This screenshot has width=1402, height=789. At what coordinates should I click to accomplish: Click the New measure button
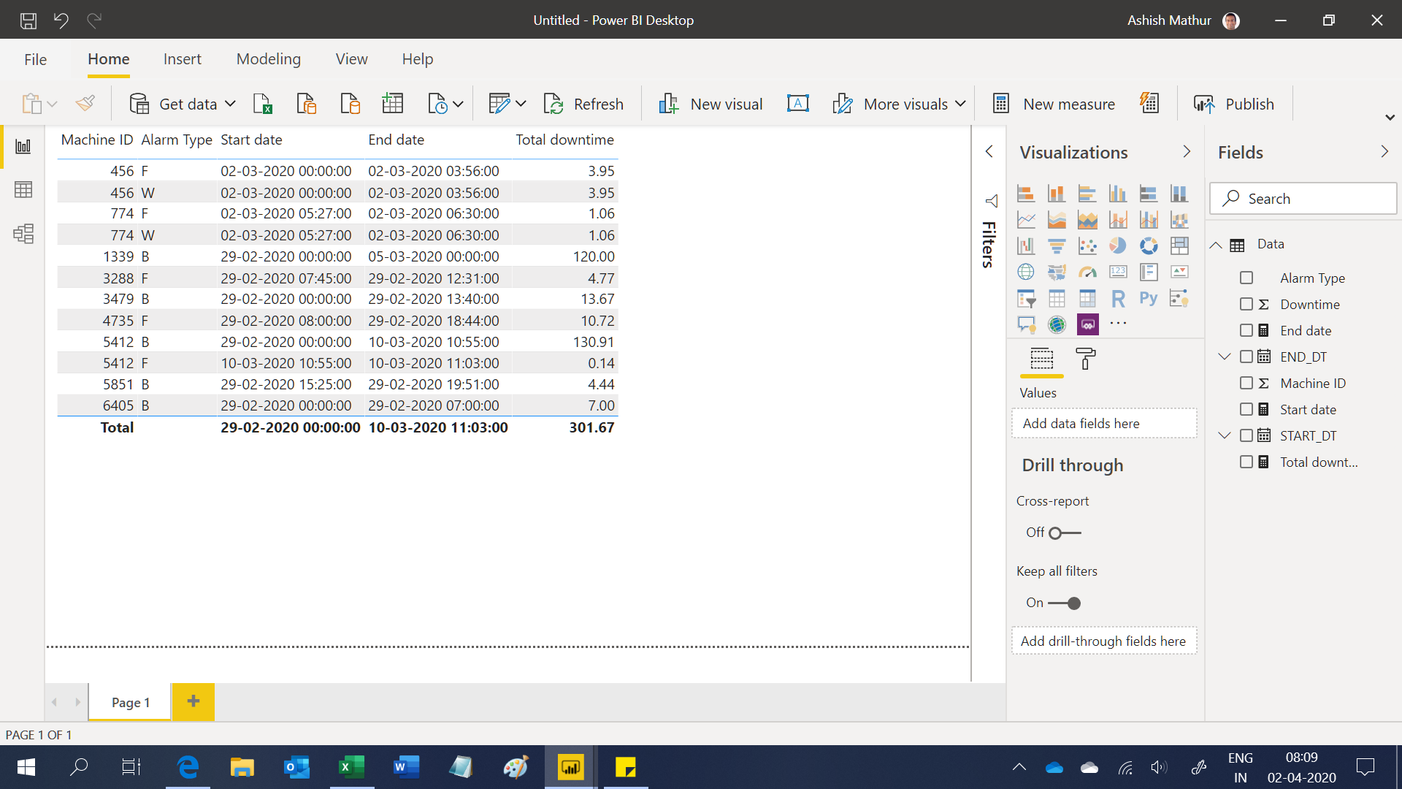(1054, 104)
